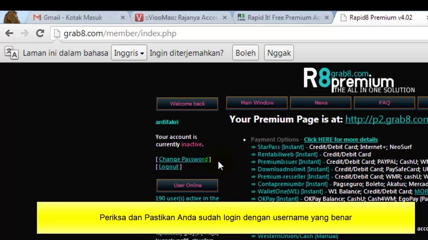Screen dimensions: 428x240
Task: Close the ViooMax tab
Action: pos(225,18)
